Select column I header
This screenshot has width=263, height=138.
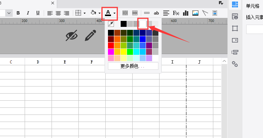[x=173, y=62]
